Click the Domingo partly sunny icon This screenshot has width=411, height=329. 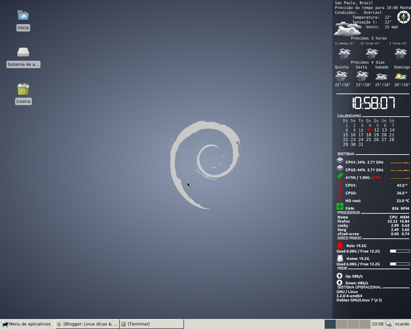(401, 76)
